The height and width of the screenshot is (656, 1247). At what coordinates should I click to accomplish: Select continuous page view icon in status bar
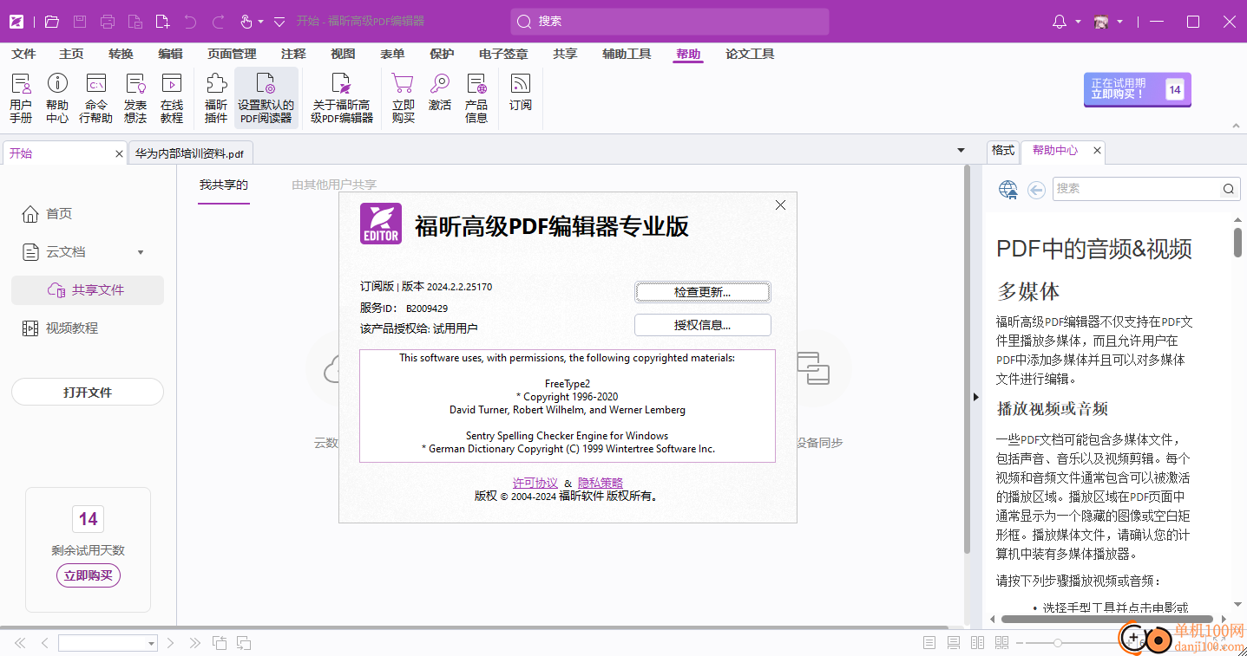pos(954,643)
